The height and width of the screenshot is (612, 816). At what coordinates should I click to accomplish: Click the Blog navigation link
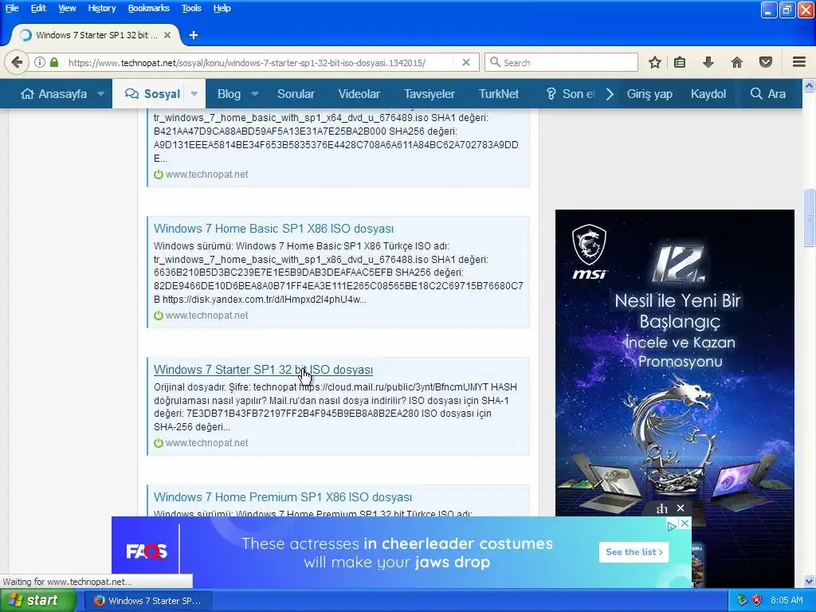point(229,94)
